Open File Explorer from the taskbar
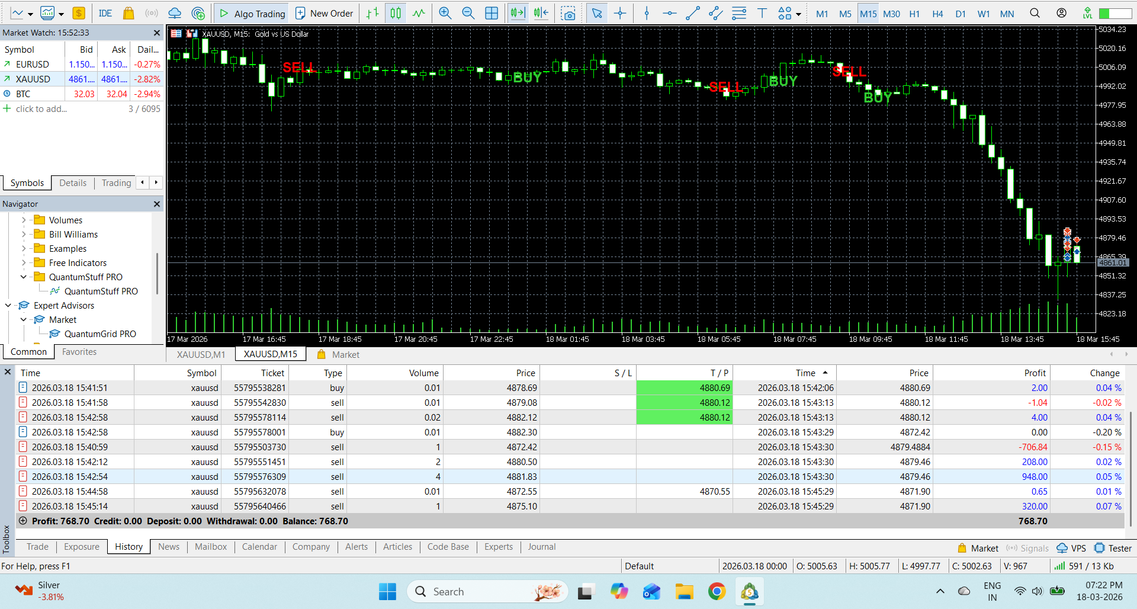This screenshot has height=609, width=1137. tap(685, 591)
